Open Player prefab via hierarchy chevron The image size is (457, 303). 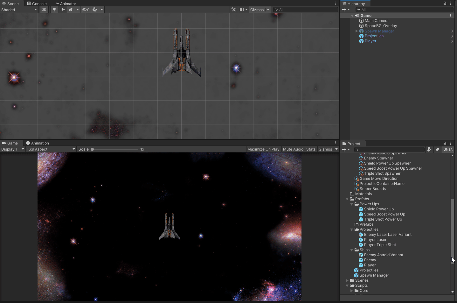[452, 41]
